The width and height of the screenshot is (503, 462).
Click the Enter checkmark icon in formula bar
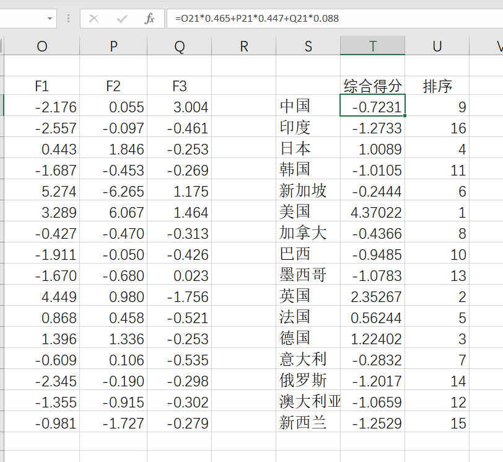[122, 19]
